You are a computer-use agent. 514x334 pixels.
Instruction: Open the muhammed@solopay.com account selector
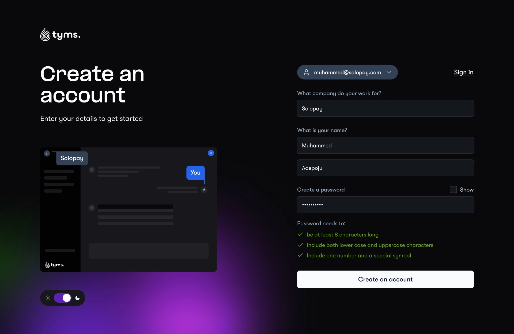(x=347, y=72)
